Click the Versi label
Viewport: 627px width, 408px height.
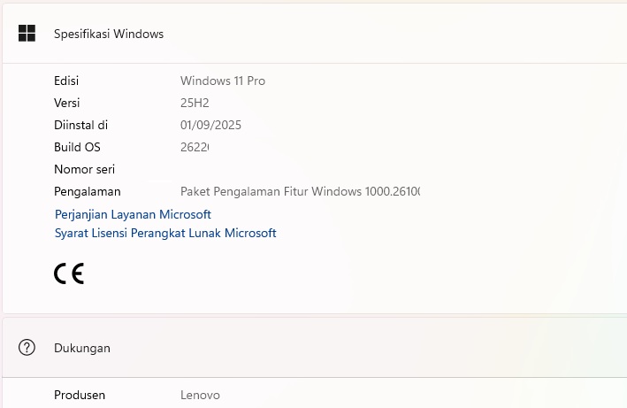coord(67,103)
